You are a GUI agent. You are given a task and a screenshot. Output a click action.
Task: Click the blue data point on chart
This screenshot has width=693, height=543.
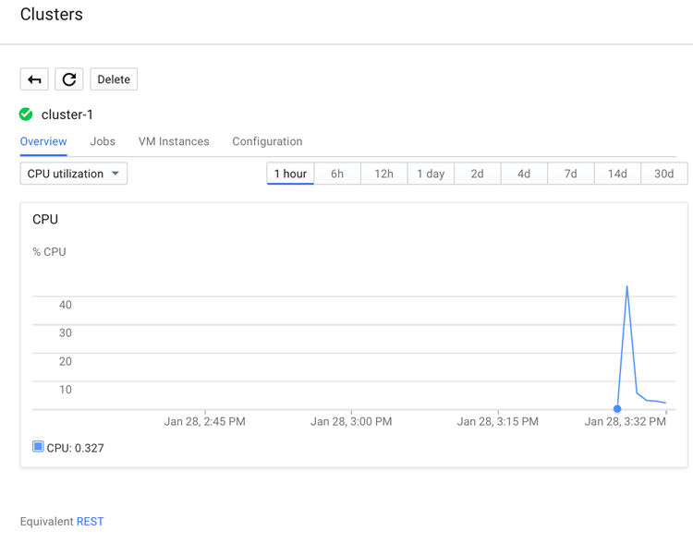tap(617, 409)
